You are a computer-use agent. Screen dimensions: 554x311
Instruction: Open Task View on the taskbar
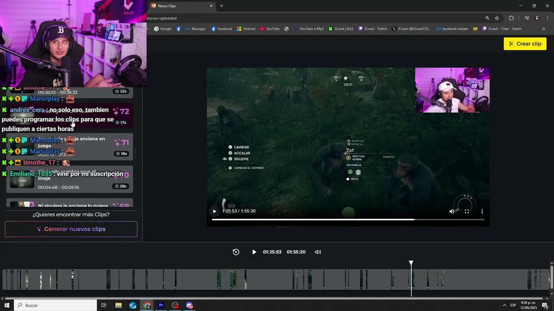(x=104, y=305)
